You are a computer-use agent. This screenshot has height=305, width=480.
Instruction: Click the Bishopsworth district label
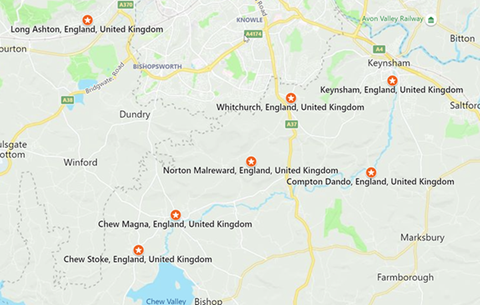[157, 67]
